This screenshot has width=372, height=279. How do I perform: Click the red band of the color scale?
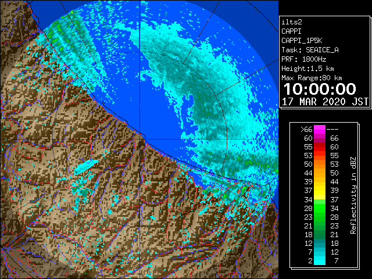(x=320, y=147)
